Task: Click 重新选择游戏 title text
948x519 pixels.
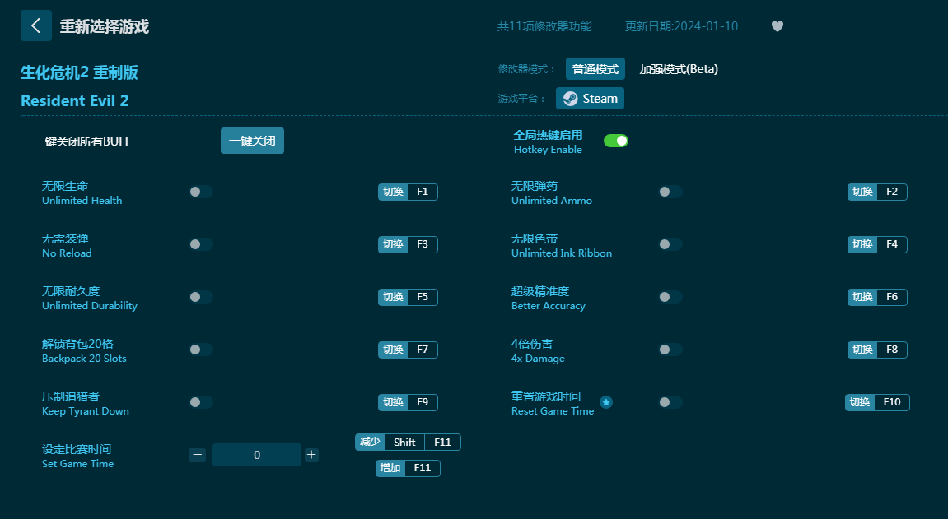Action: point(104,26)
